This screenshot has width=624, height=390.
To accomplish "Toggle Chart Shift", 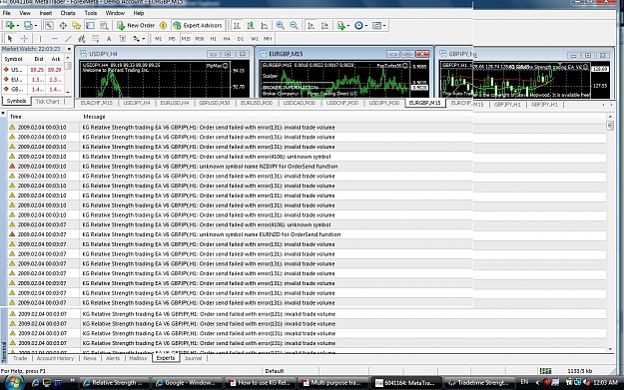I will [324, 26].
